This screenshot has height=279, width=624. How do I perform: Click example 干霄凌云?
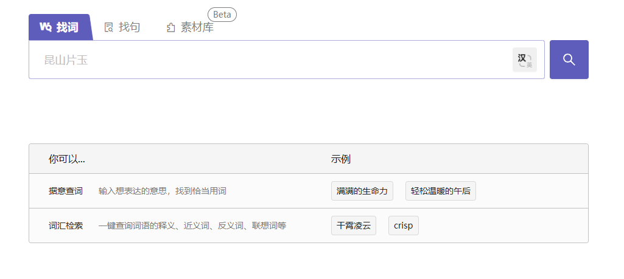(353, 226)
